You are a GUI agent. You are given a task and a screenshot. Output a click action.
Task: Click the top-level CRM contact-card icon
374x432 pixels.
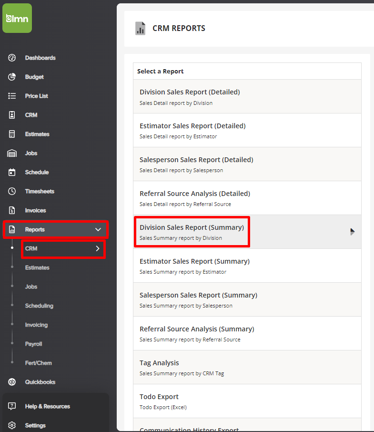pos(12,115)
